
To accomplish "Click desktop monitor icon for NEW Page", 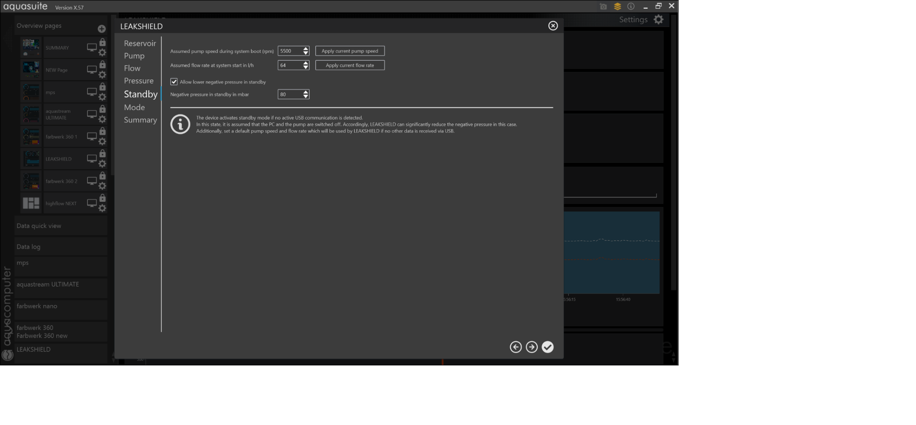I will [x=92, y=70].
